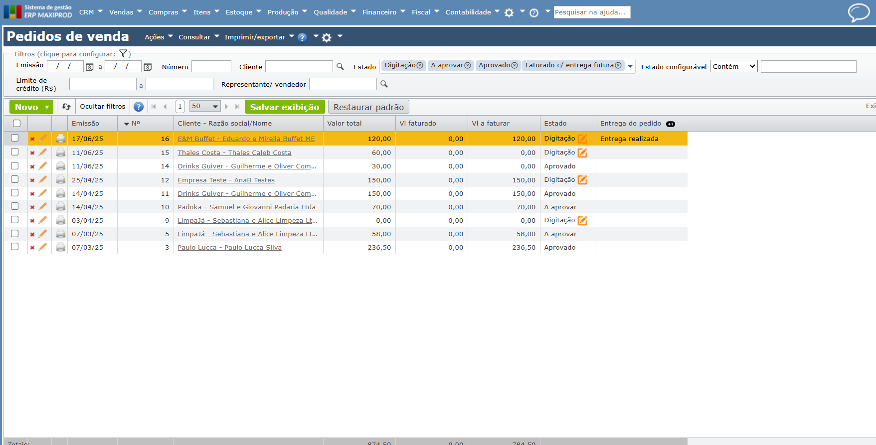Open E&M Buffet client link

246,139
